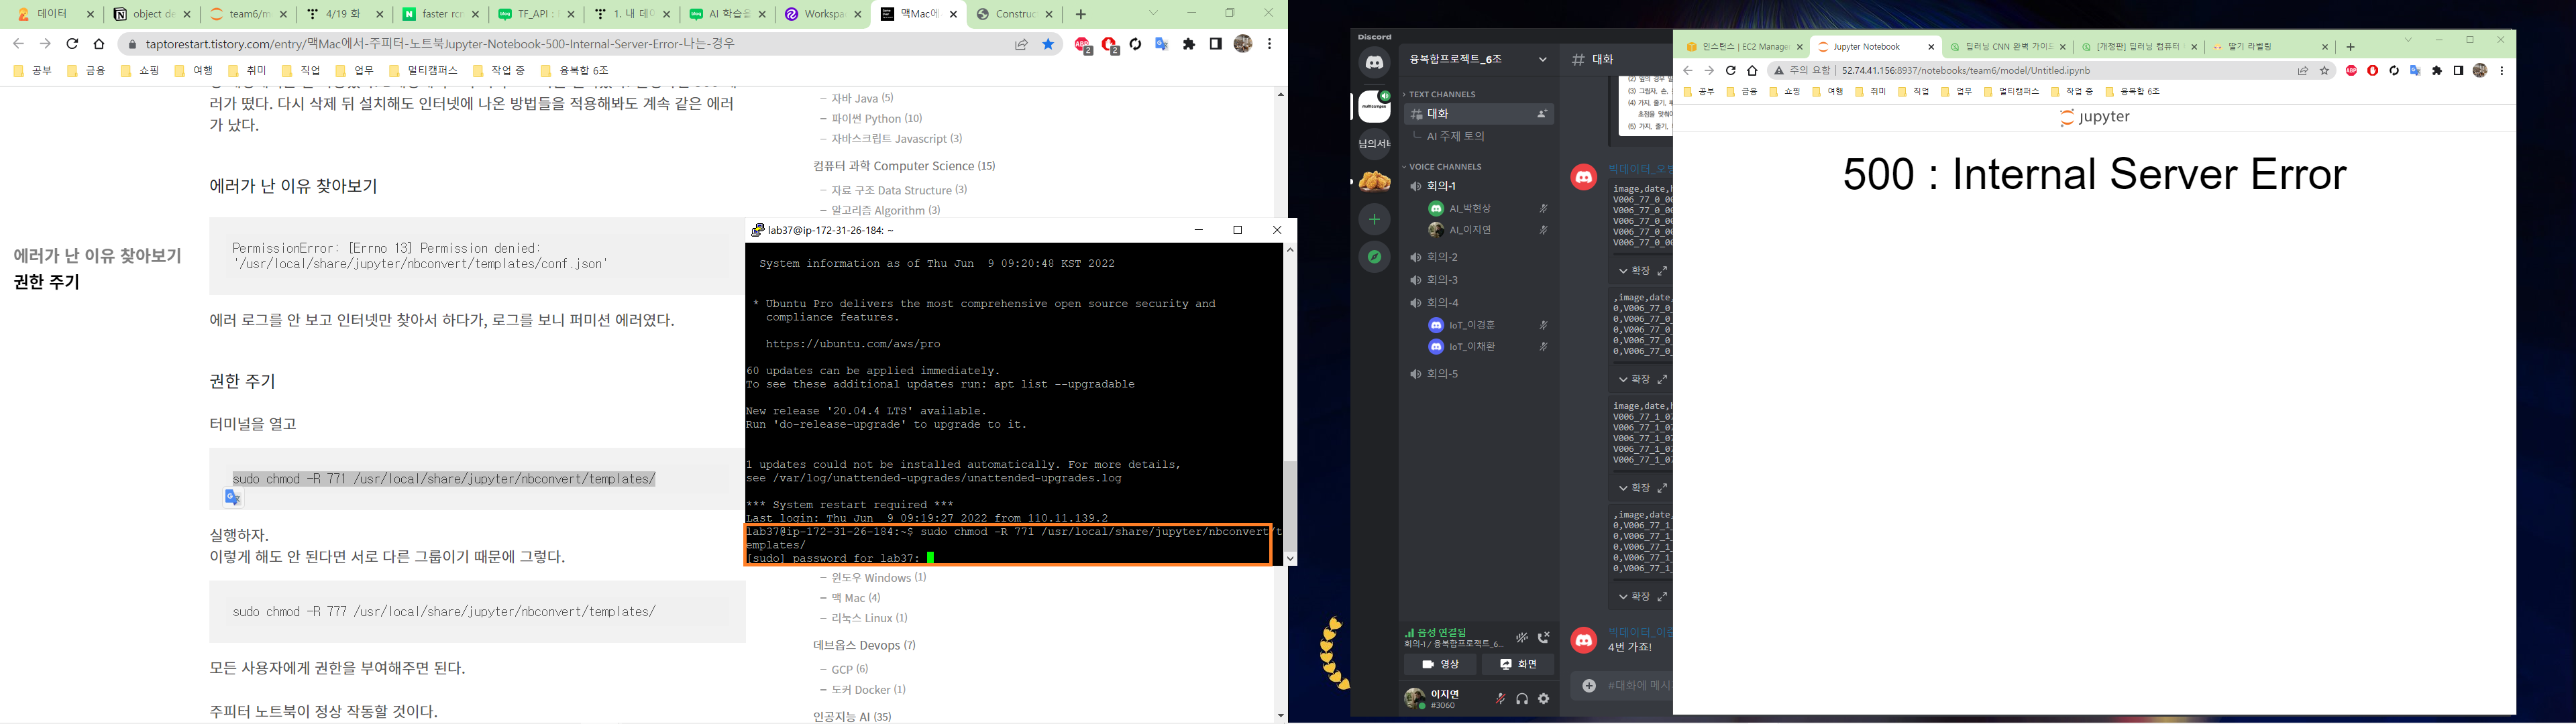Toggle Discord microphone mute
Image resolution: width=2576 pixels, height=724 pixels.
coord(1500,699)
